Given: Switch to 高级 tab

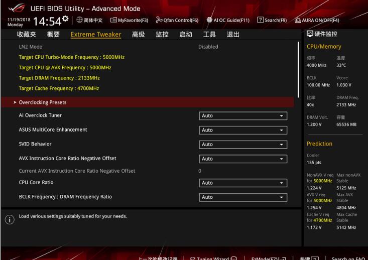Looking at the screenshot, I should (x=138, y=35).
